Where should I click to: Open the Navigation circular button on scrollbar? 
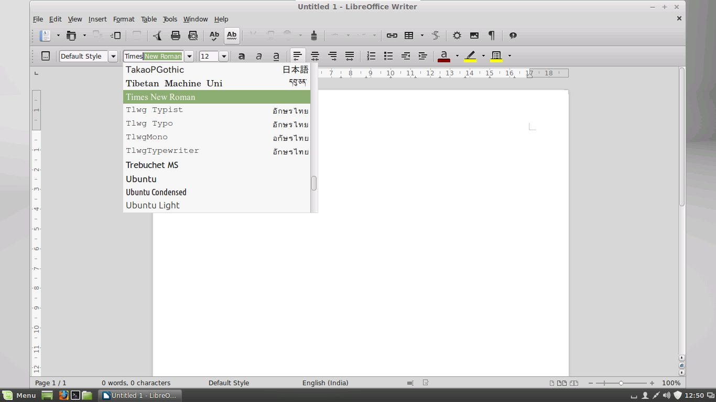pos(682,365)
